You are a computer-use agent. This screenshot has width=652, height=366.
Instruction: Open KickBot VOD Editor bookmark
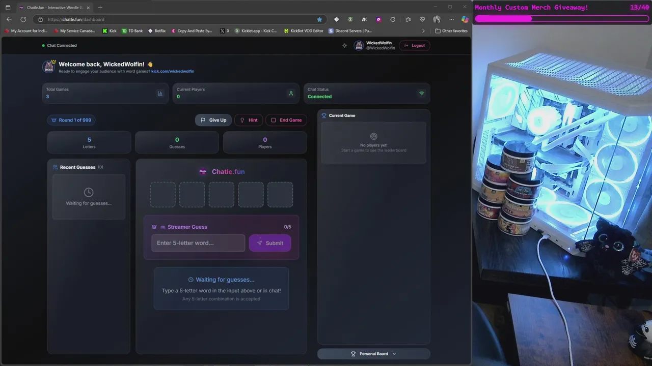(303, 31)
